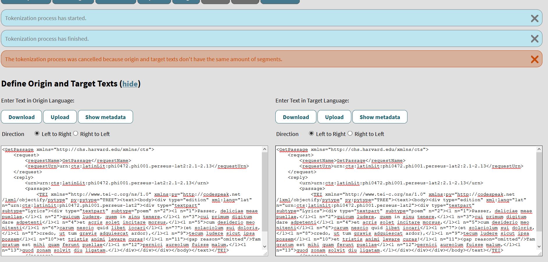
Task: Select Left to Right direction for origin text
Action: click(37, 133)
